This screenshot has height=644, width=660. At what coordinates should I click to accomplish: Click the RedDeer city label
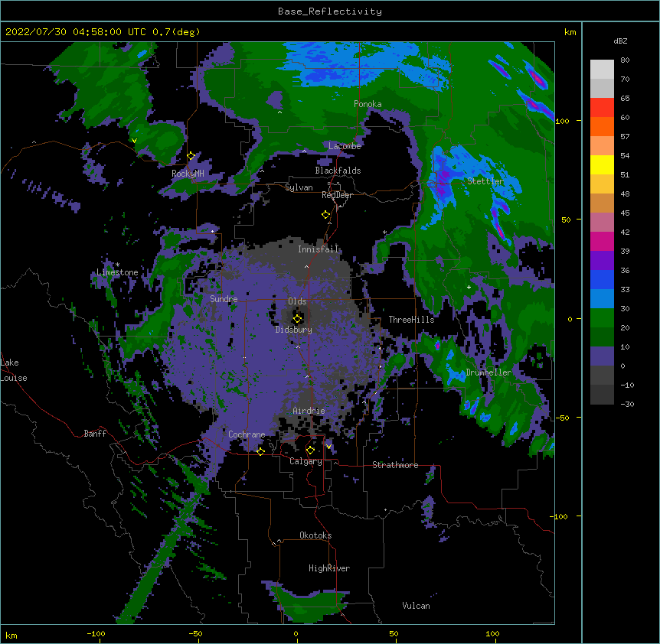[x=337, y=195]
